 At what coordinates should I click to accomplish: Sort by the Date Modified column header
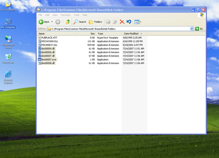[x=134, y=34]
